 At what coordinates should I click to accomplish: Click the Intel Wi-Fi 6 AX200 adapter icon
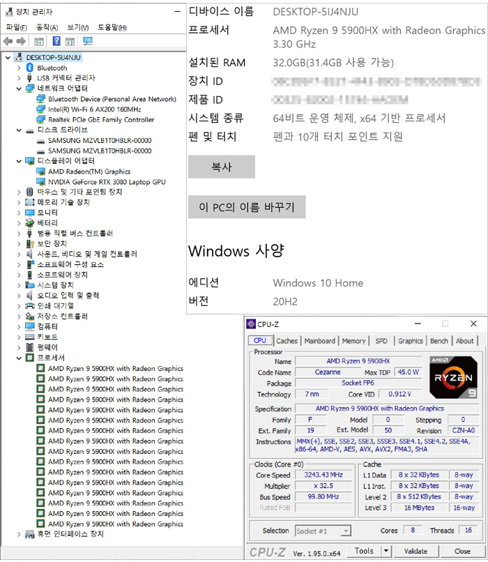(x=41, y=109)
